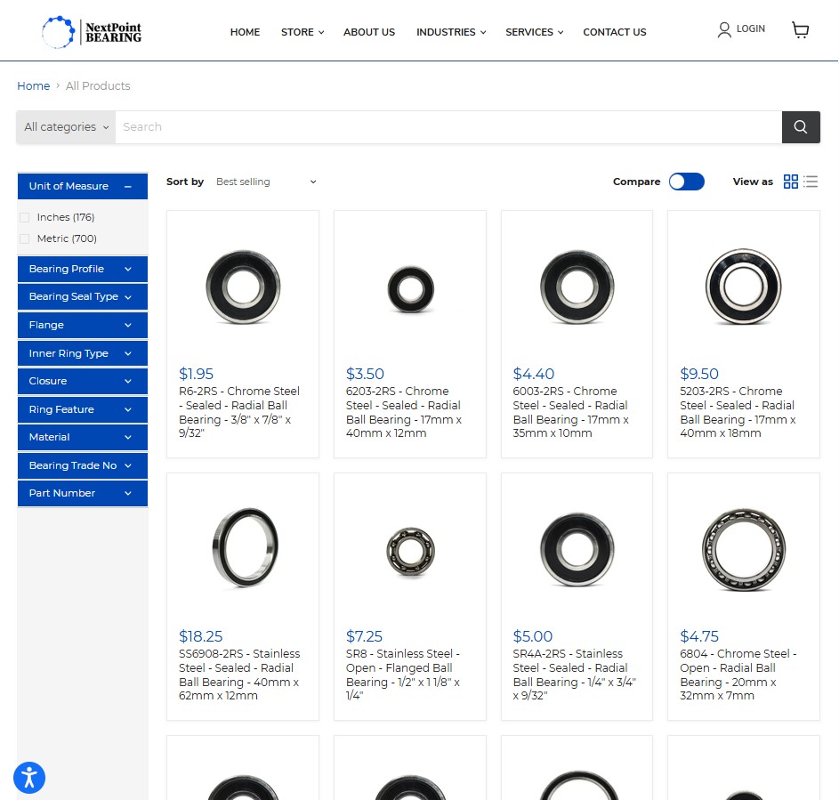
Task: Click the $9.50 price text
Action: point(699,374)
